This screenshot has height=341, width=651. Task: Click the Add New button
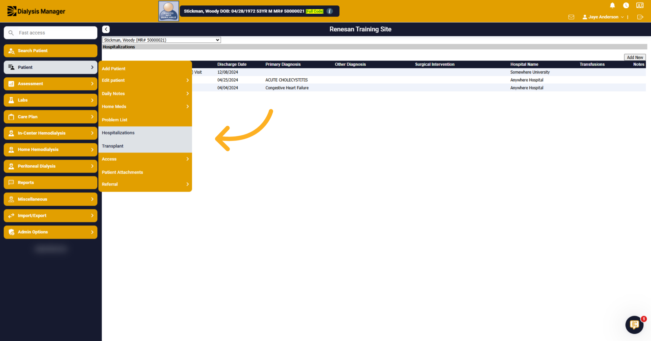[635, 57]
